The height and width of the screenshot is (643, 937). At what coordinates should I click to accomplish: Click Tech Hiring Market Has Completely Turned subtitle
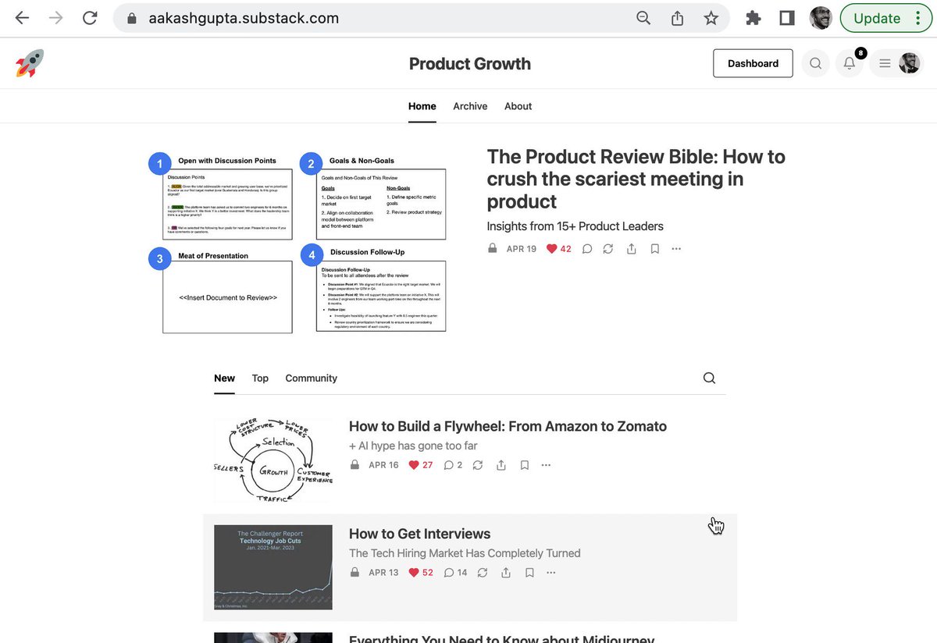click(465, 553)
